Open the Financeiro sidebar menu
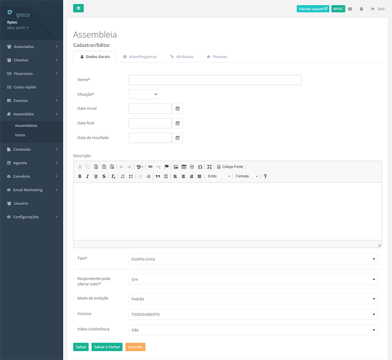 tap(31, 74)
